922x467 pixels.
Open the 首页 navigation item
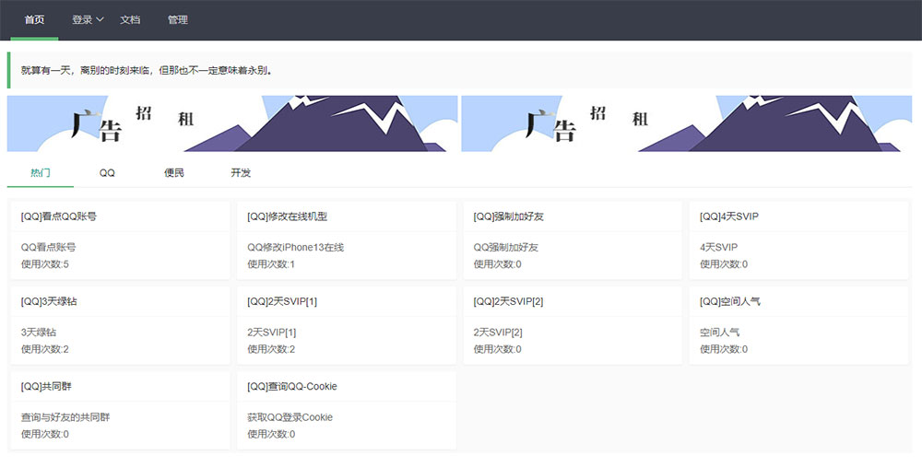34,19
